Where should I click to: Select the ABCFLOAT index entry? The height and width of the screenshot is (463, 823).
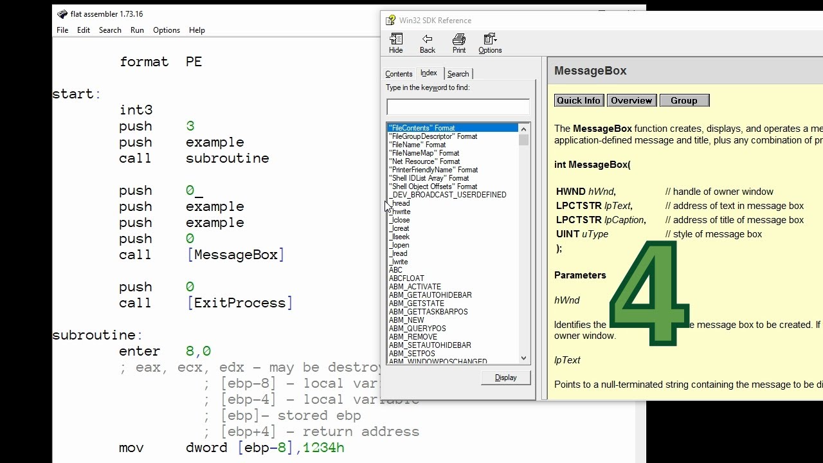(x=406, y=278)
